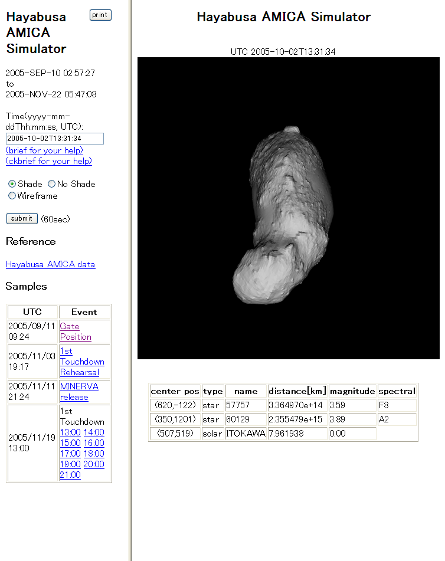Viewport: 445px width, 561px height.
Task: Click the 2005/11/19 13:00 date cell
Action: pyautogui.click(x=32, y=443)
